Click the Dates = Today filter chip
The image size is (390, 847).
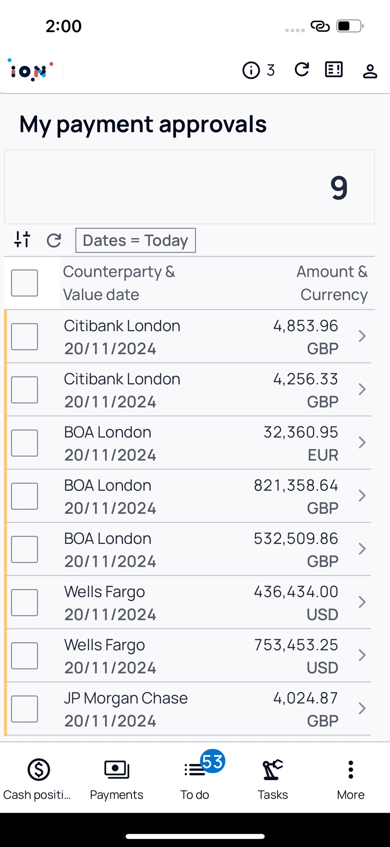tap(136, 240)
